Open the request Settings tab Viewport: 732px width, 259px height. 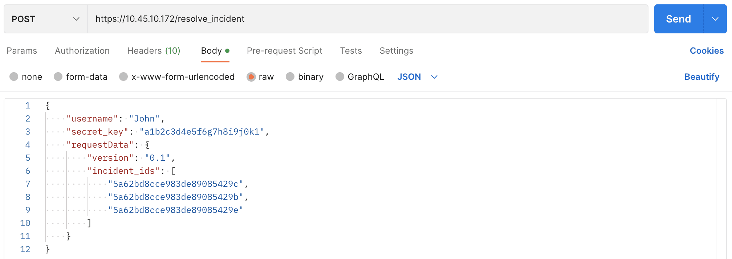point(396,51)
